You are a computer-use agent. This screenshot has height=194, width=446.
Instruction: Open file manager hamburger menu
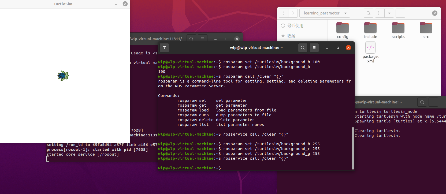coord(400,13)
